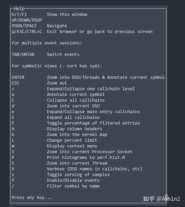Click 'Toggle percentage of filtered entries' line
185x207 pixels.
[x=93, y=123]
